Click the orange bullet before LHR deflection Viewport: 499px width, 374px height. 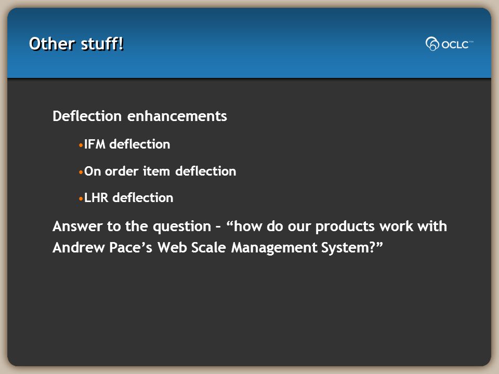click(x=81, y=199)
